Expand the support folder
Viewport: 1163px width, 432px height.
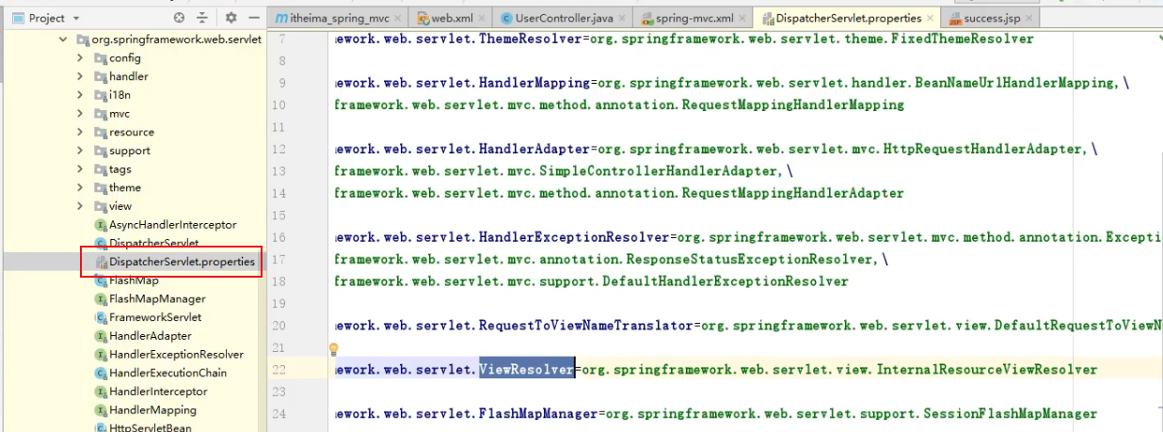point(81,151)
